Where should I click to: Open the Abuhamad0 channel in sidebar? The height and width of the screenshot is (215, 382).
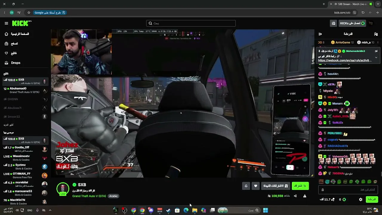coord(25,90)
